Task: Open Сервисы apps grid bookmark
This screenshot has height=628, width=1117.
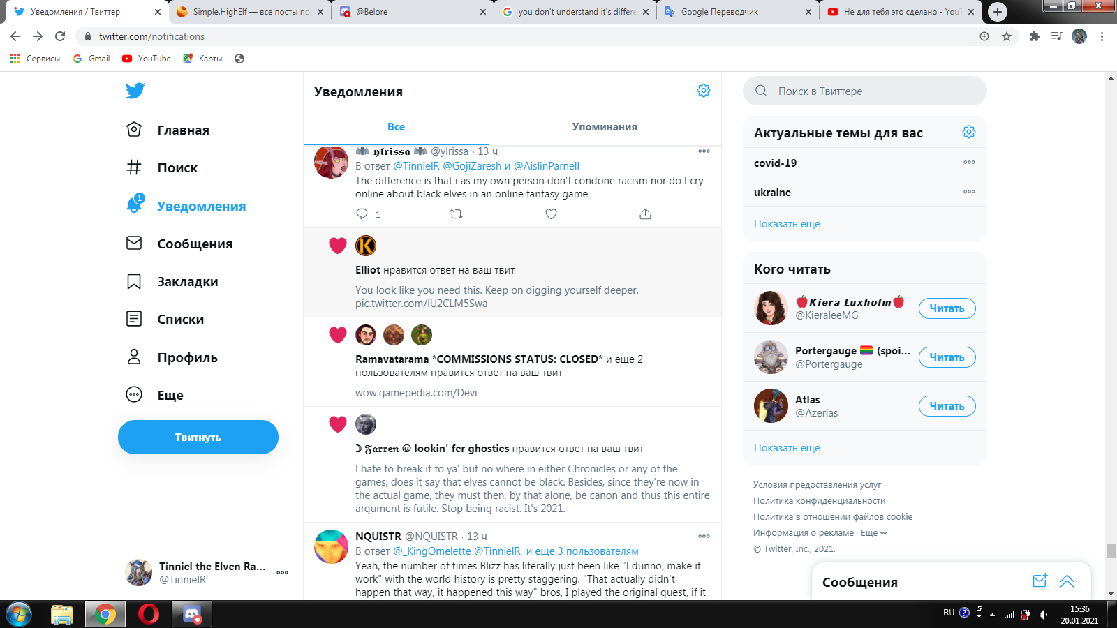Action: pyautogui.click(x=35, y=59)
